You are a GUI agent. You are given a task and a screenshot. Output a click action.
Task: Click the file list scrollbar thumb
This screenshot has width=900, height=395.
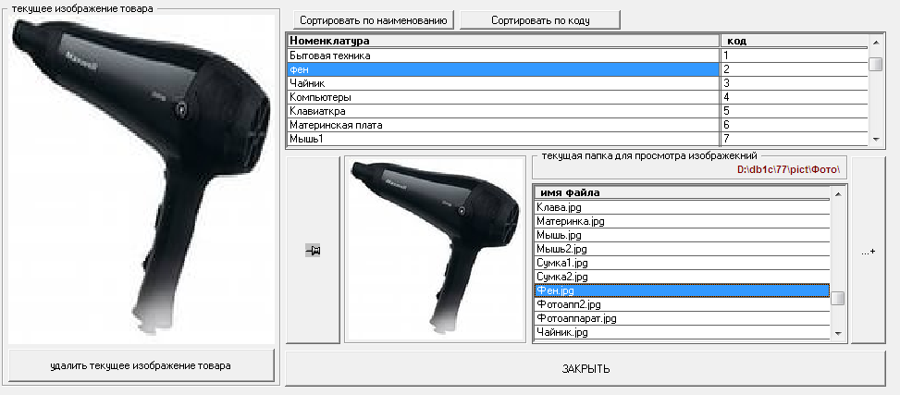(838, 299)
